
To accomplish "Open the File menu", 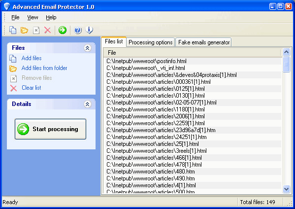I will tap(15, 18).
